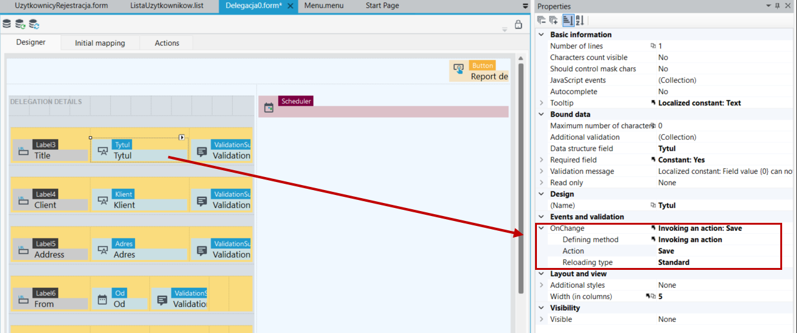Screen dimensions: 797x333
Task: Click Additional validation (Collection) value
Action: (x=677, y=137)
